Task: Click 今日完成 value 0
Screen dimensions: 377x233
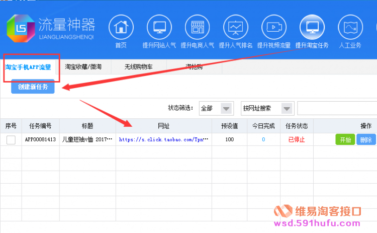Action: click(263, 139)
